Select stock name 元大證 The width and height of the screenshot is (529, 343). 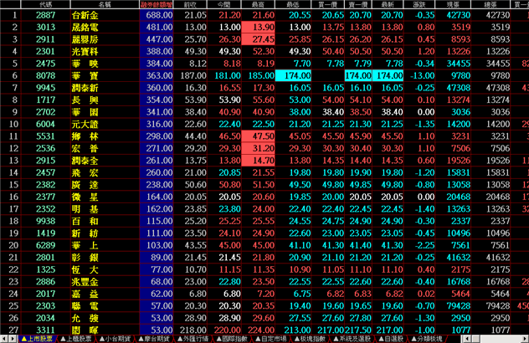pyautogui.click(x=85, y=125)
